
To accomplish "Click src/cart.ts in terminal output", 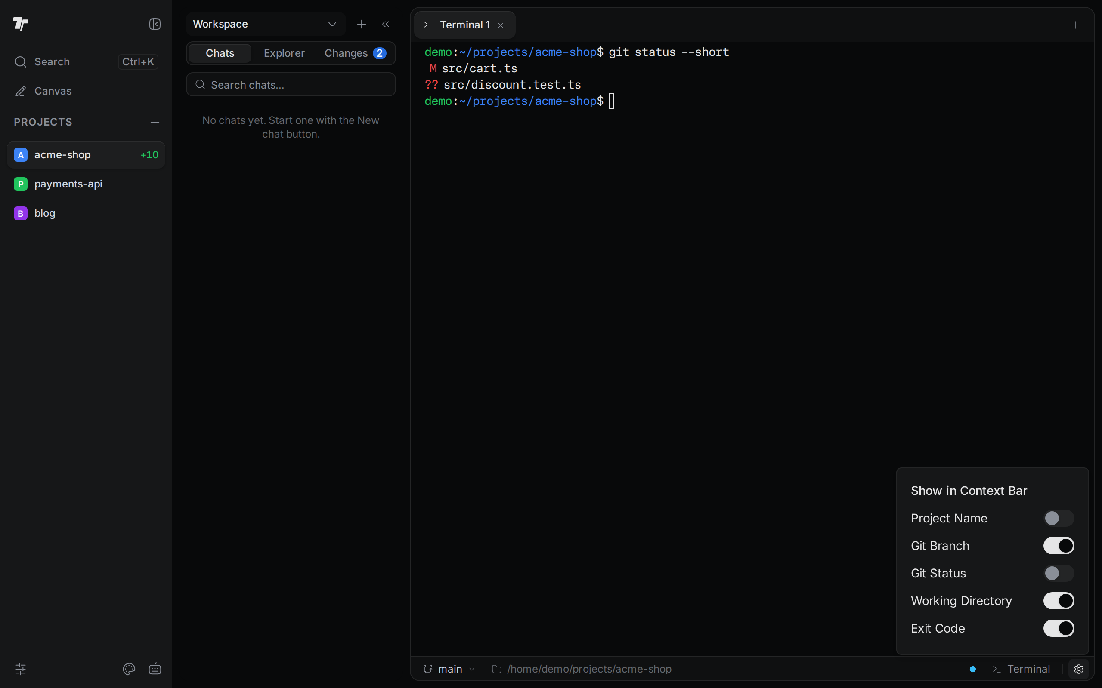I will pos(480,68).
